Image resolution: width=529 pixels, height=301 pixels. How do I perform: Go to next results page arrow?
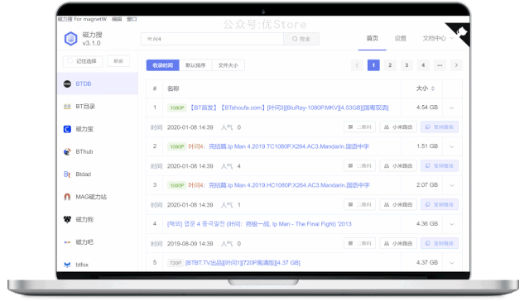pos(456,65)
